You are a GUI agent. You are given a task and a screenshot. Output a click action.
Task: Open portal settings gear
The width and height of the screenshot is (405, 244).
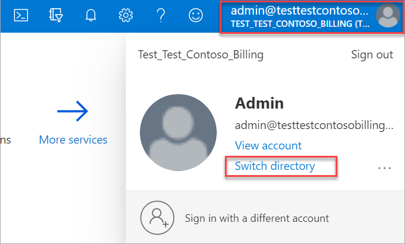tap(125, 16)
